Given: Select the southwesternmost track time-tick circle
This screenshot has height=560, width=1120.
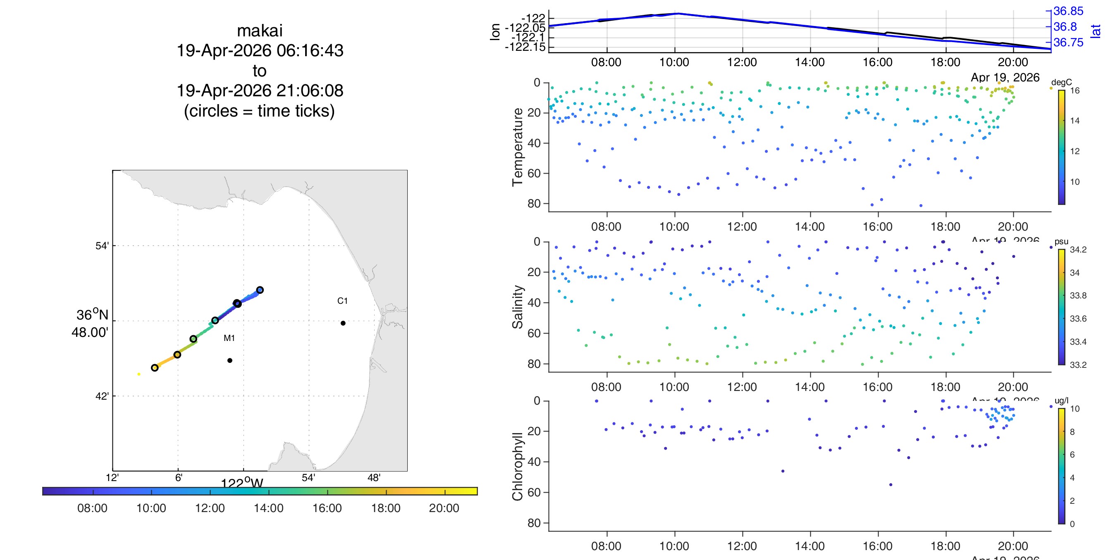Looking at the screenshot, I should 154,368.
